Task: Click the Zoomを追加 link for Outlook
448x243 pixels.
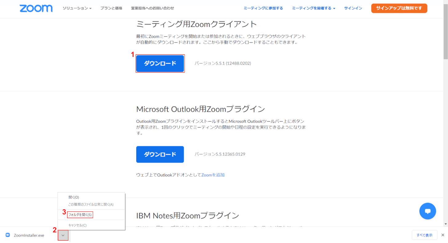Action: pos(213,174)
